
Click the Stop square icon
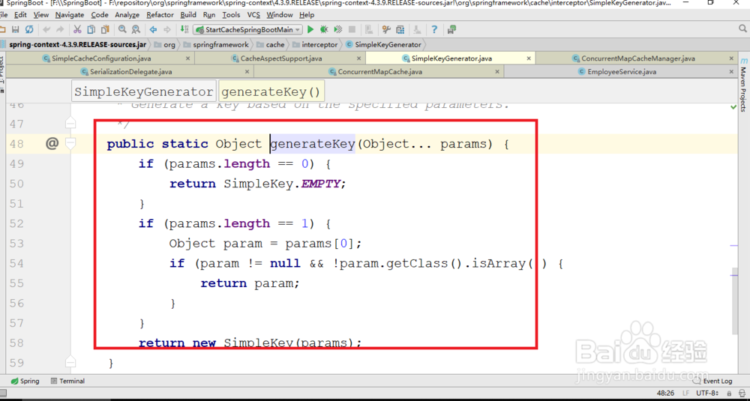pyautogui.click(x=352, y=30)
